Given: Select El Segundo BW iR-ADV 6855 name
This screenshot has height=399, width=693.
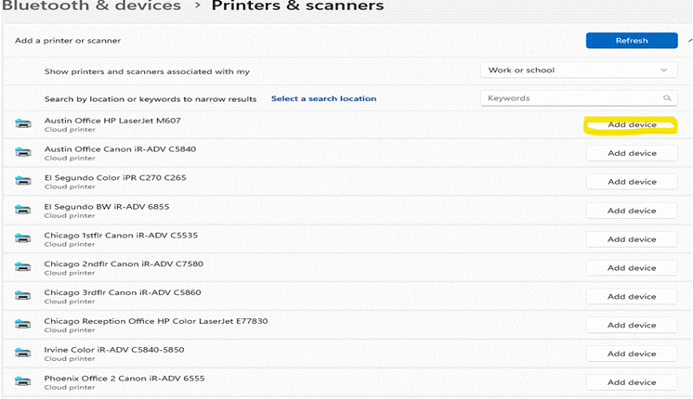Looking at the screenshot, I should point(107,206).
